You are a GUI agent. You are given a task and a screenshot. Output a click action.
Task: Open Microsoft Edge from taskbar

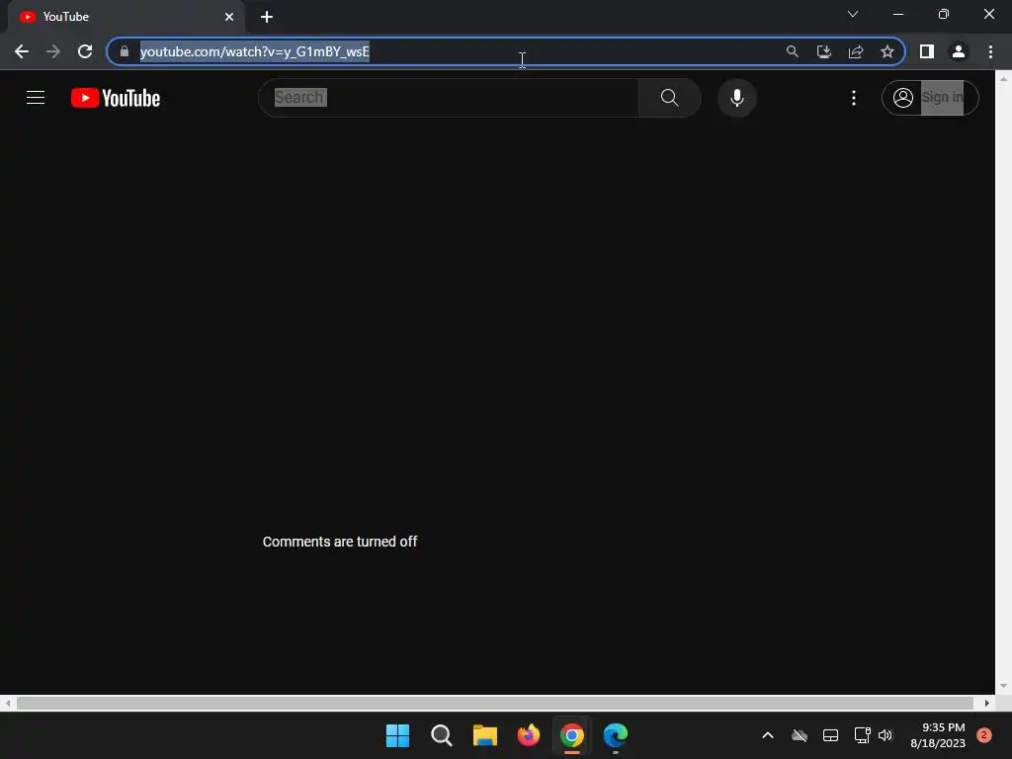click(x=615, y=735)
